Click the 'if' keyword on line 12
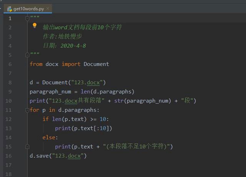Screen dimensions: 246x177 46,119
